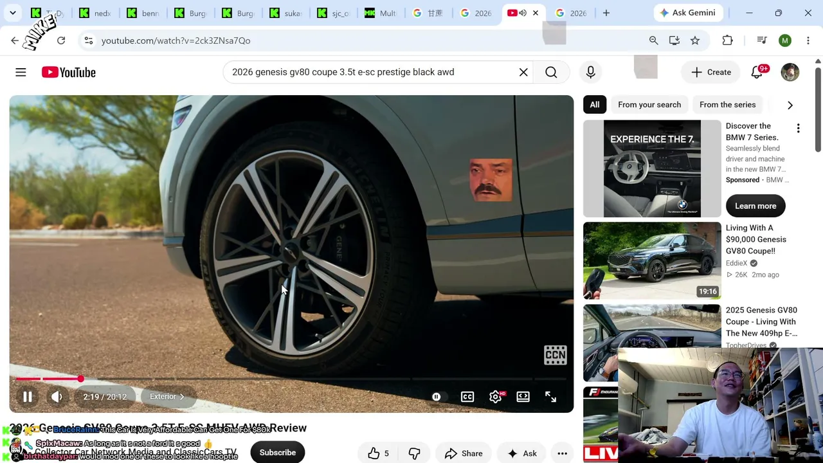The width and height of the screenshot is (823, 463).
Task: Enter full screen with the expand icon
Action: point(551,397)
